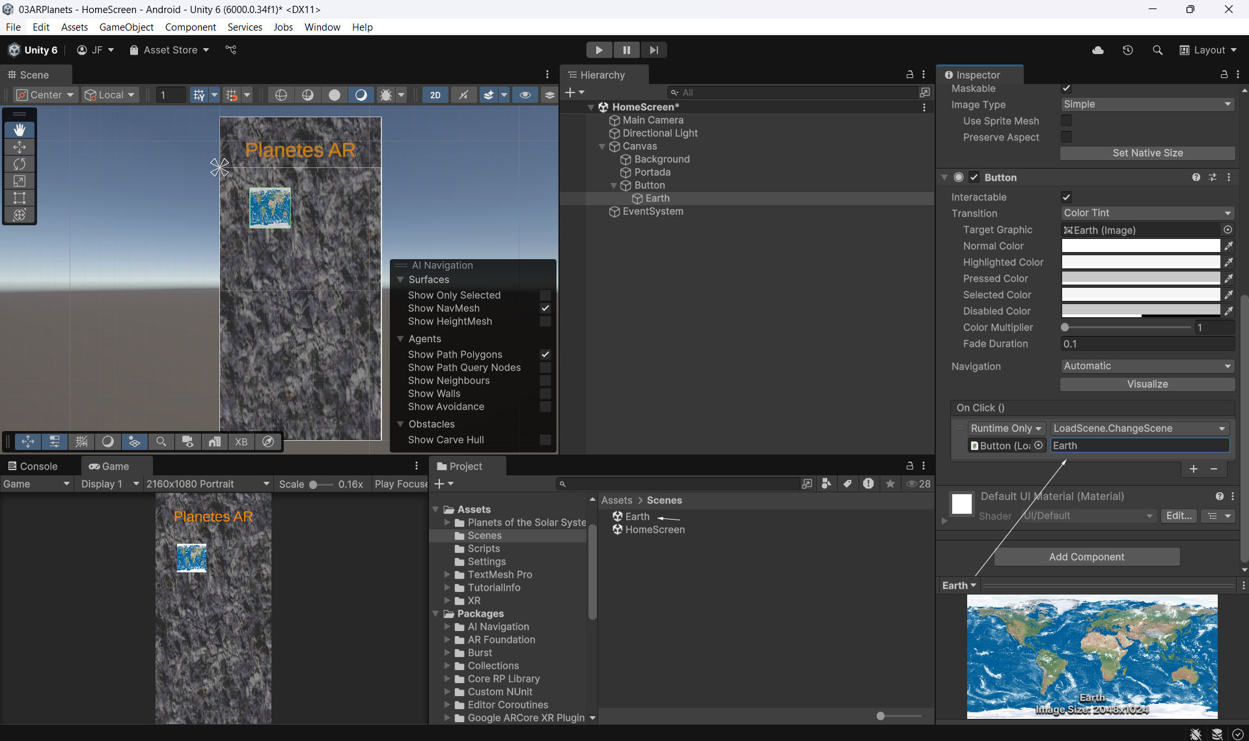Toggle Preserve Aspect checkbox

(x=1066, y=137)
